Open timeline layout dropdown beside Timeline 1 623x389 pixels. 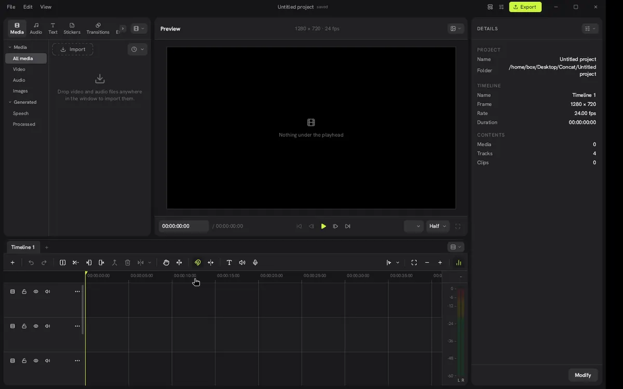(x=455, y=247)
